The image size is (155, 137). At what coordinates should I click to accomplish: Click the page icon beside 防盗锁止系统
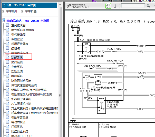pyautogui.click(x=8, y=131)
